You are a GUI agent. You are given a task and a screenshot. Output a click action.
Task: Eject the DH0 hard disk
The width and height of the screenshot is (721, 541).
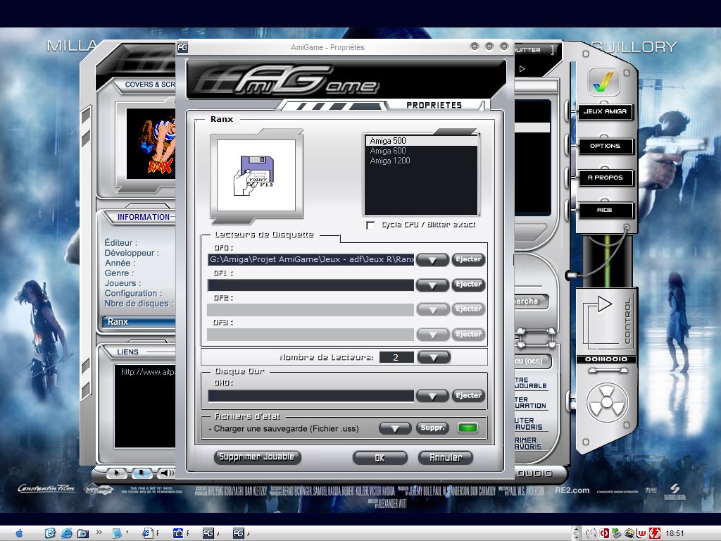[468, 395]
